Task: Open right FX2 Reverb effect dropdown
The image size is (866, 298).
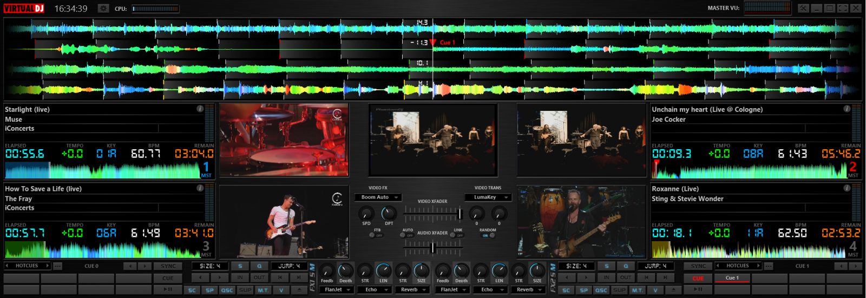Action: (529, 290)
